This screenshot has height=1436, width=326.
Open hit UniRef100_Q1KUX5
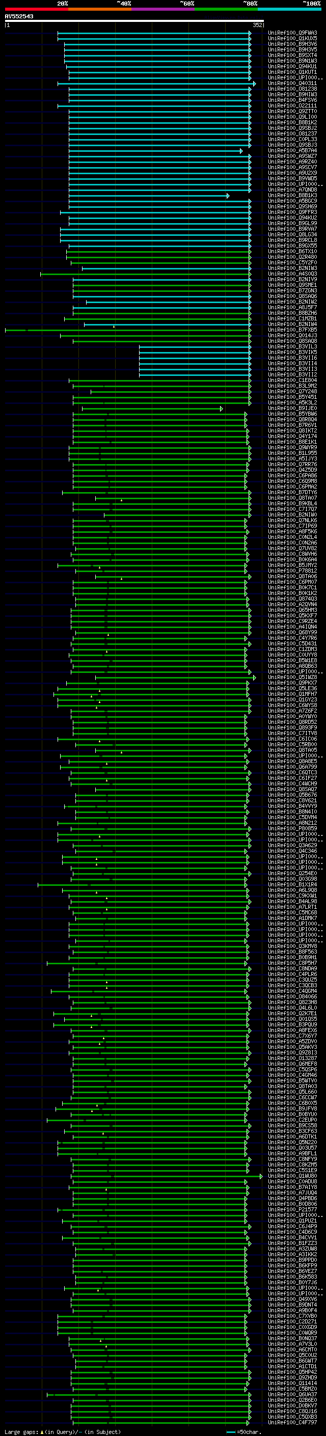[x=292, y=39]
